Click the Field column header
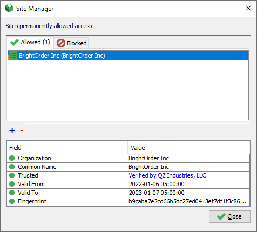 click(x=67, y=148)
